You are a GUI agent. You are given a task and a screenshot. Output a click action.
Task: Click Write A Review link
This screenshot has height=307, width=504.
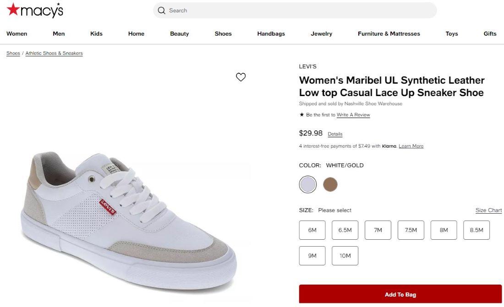click(x=353, y=115)
